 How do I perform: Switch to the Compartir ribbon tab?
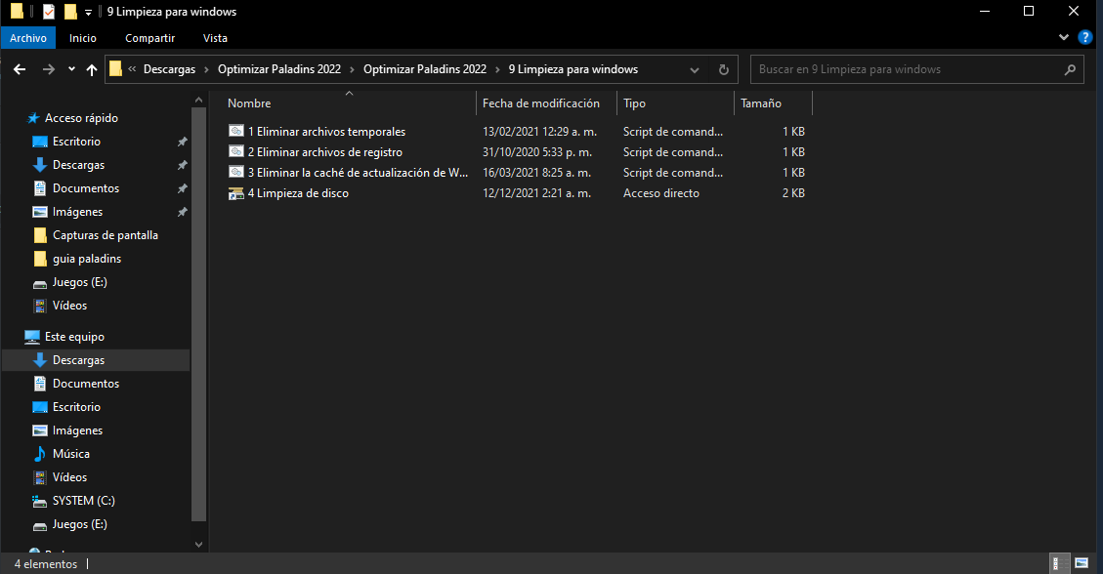pos(149,38)
